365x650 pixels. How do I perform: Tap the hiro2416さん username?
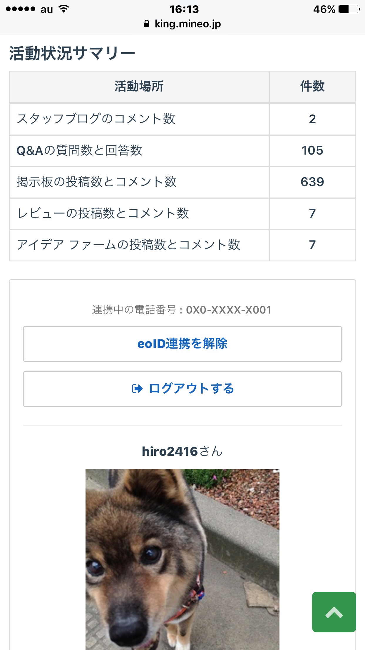[182, 451]
